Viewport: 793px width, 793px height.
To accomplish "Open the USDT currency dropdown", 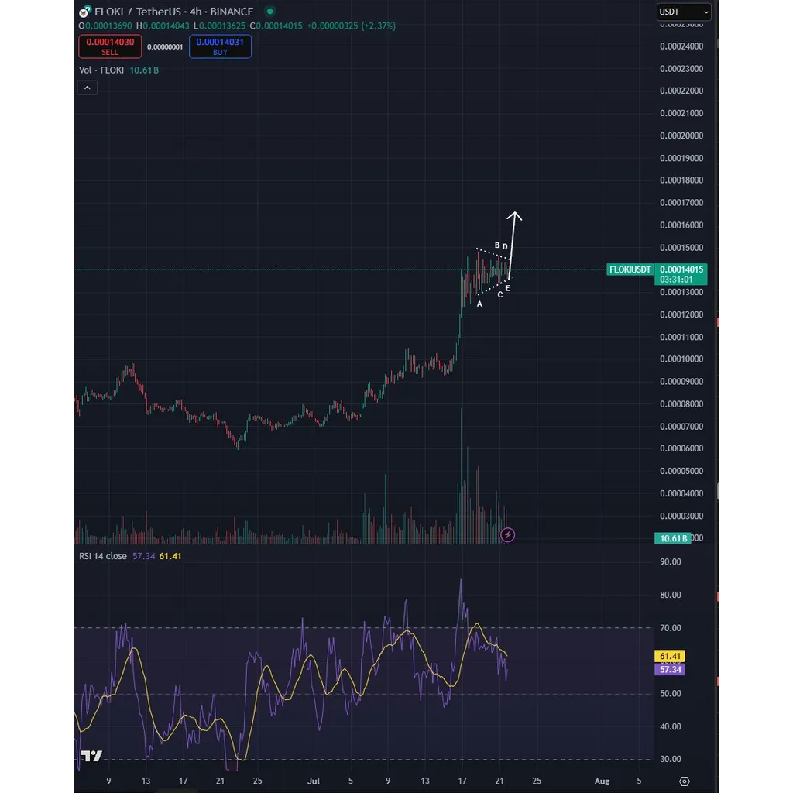I will 684,12.
